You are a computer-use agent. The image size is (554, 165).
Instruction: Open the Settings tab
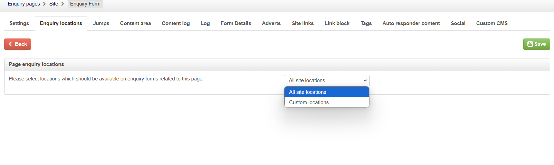[x=19, y=23]
